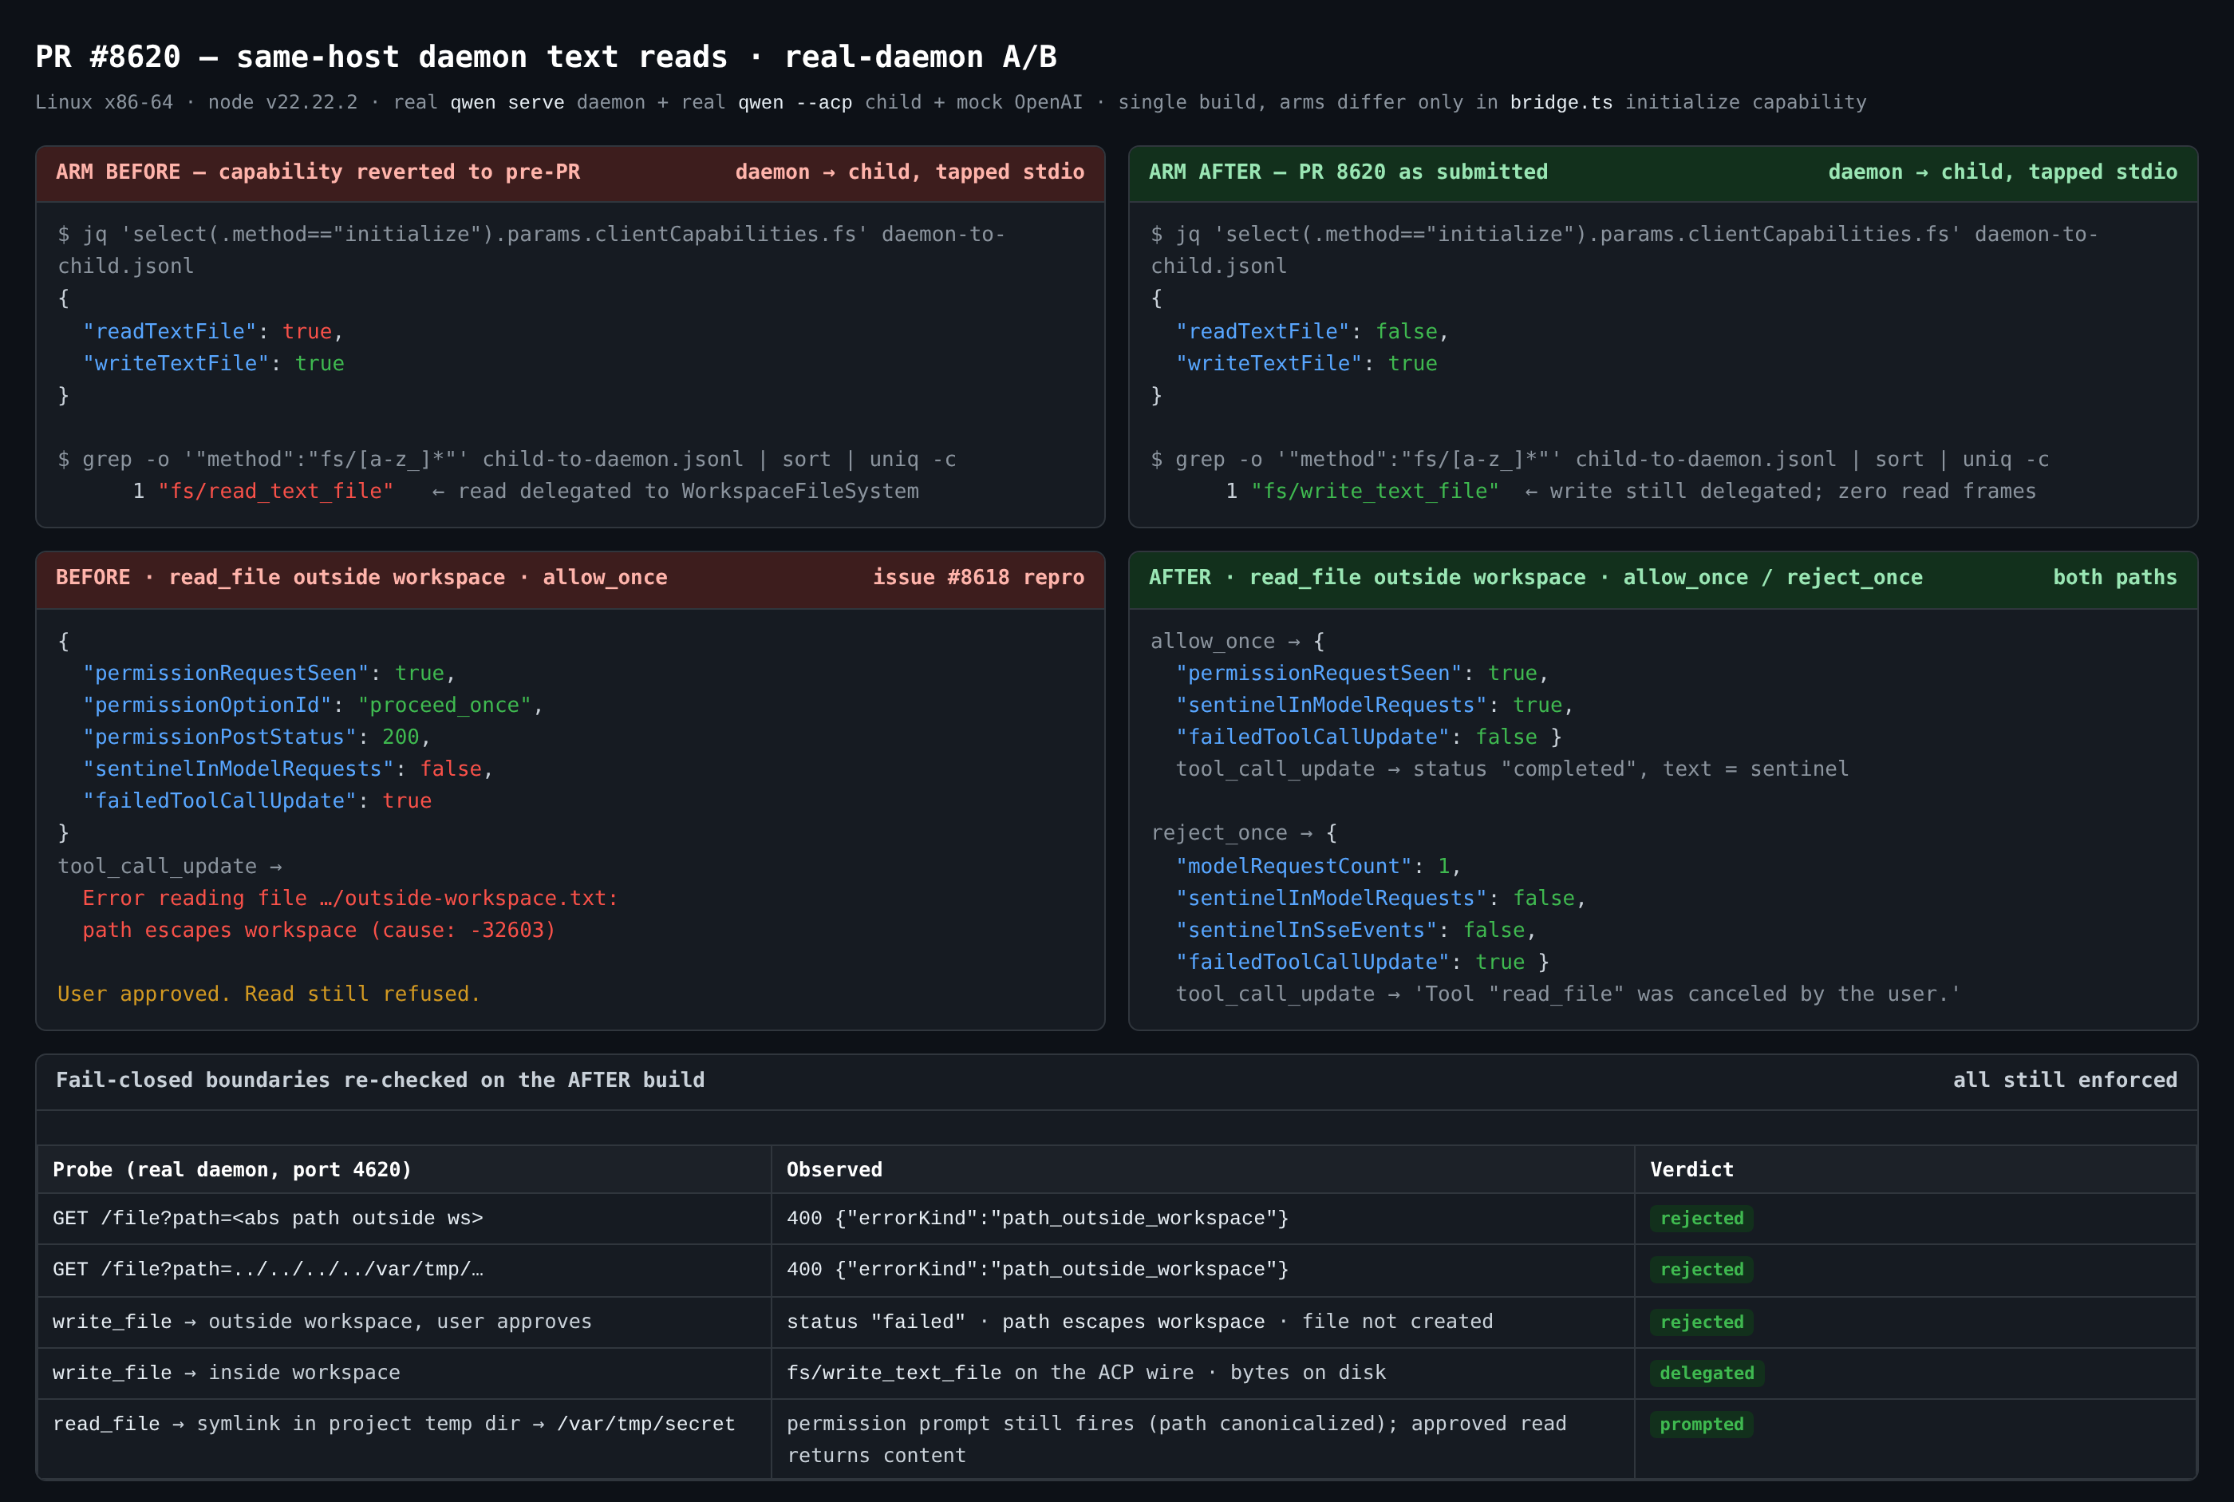2234x1502 pixels.
Task: Click "permissionRequestSeen": true in the BEFORE panel
Action: point(268,674)
